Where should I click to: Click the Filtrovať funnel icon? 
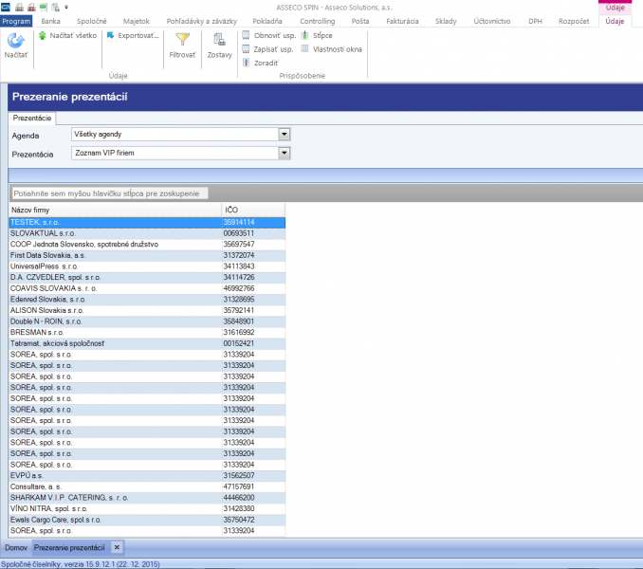(x=182, y=39)
